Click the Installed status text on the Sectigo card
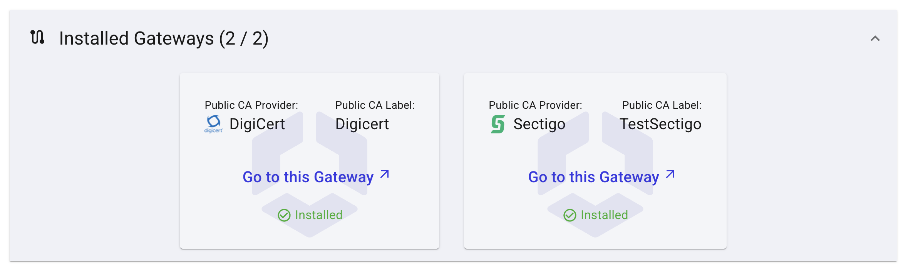The height and width of the screenshot is (266, 908). [x=604, y=215]
